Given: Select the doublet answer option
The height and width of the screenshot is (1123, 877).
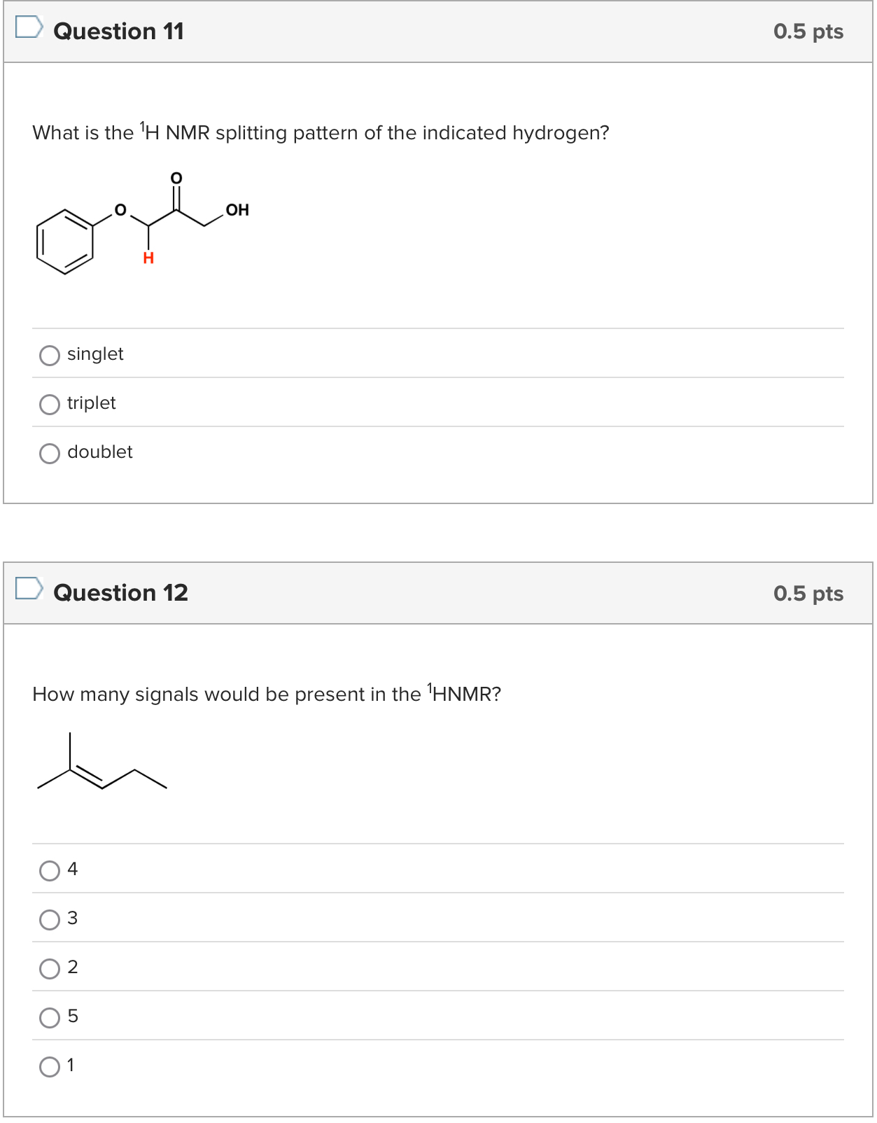Looking at the screenshot, I should click(x=50, y=454).
